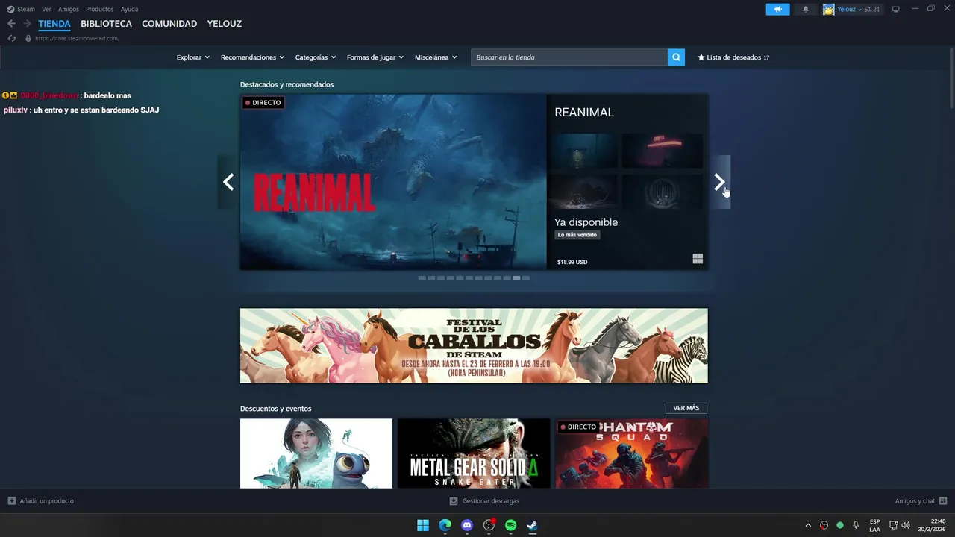Open Amigos y chat
The image size is (955, 537).
pyautogui.click(x=915, y=501)
